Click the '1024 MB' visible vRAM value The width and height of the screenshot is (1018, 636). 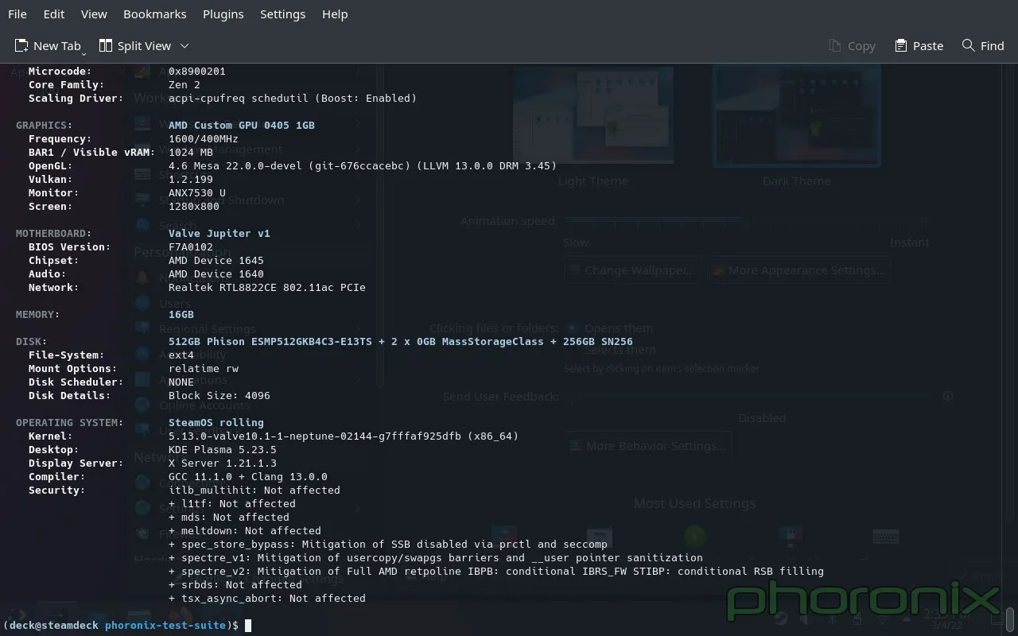pyautogui.click(x=191, y=153)
